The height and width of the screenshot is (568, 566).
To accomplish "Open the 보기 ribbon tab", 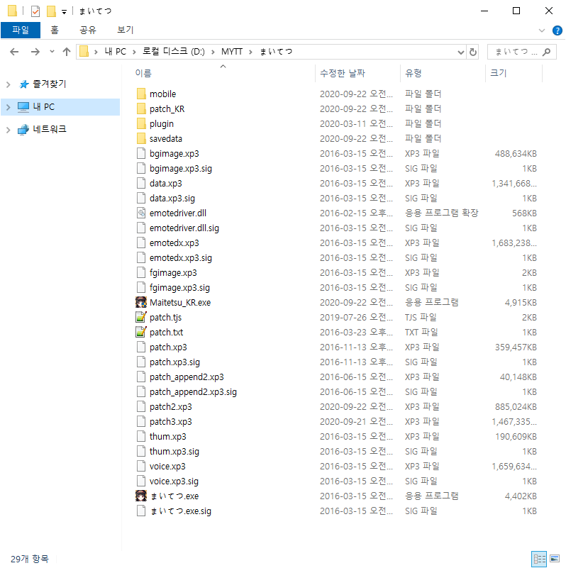I will 126,30.
